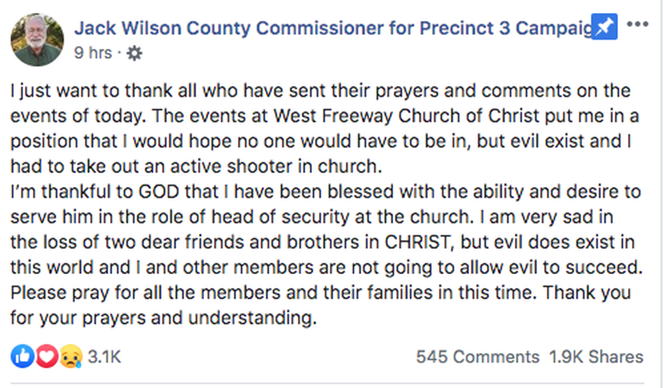This screenshot has height=388, width=663.
Task: Unpin the post using the pin icon
Action: [603, 26]
